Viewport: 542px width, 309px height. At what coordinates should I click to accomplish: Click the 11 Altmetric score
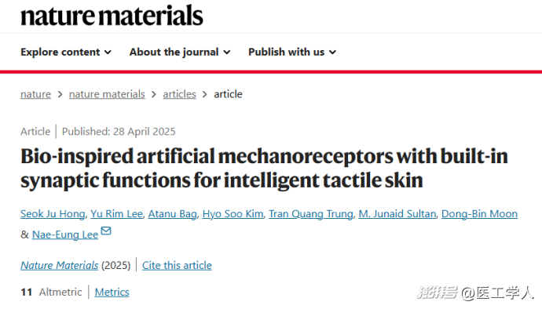tap(51, 292)
